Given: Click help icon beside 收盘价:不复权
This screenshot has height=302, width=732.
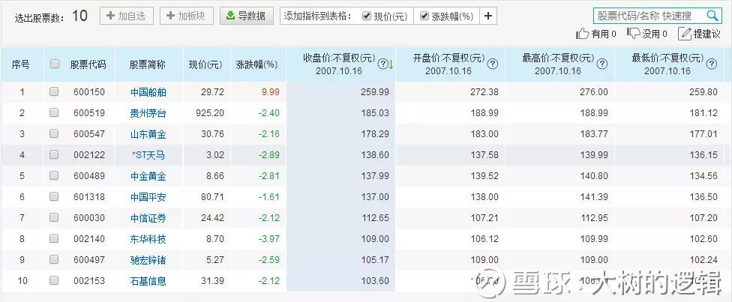Looking at the screenshot, I should pyautogui.click(x=382, y=64).
